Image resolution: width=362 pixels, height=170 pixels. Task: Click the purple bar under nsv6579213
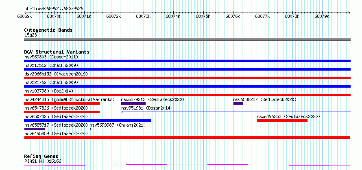click(x=133, y=103)
